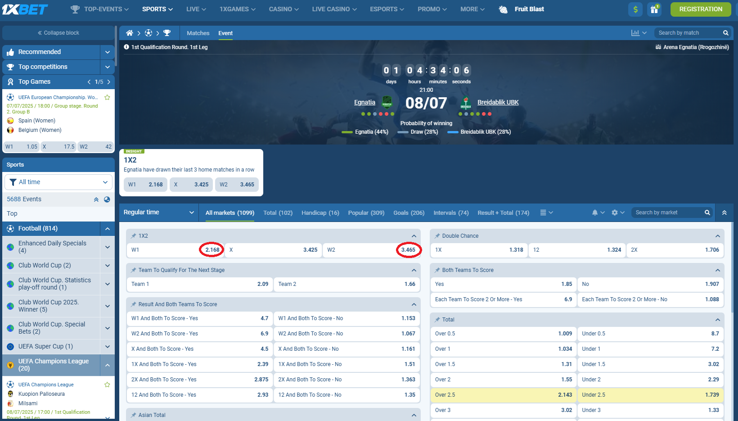
Task: Expand the Top competitions section
Action: (108, 67)
